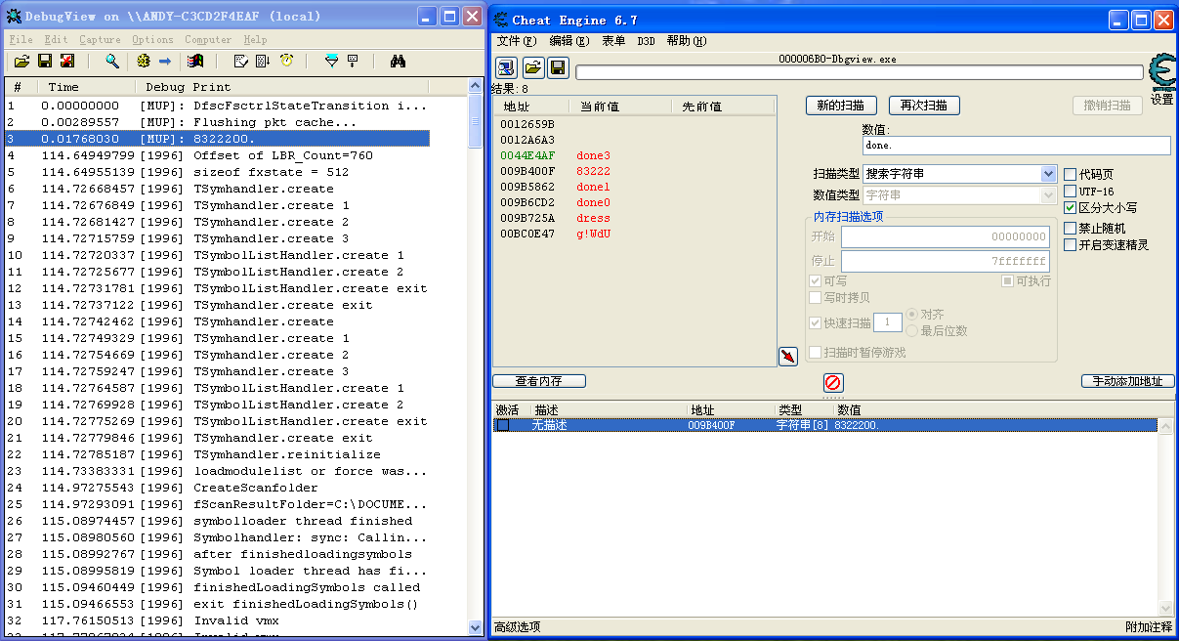The image size is (1179, 641).
Task: Open Cheat Engine's process list computer icon
Action: point(506,67)
